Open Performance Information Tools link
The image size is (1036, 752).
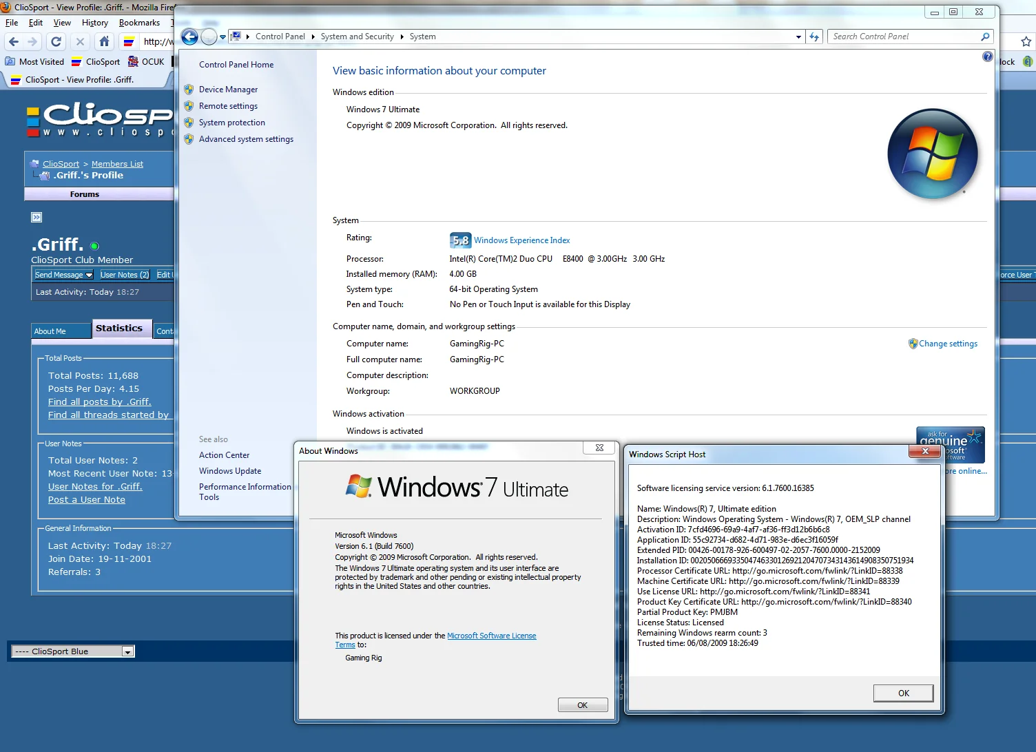click(x=245, y=492)
